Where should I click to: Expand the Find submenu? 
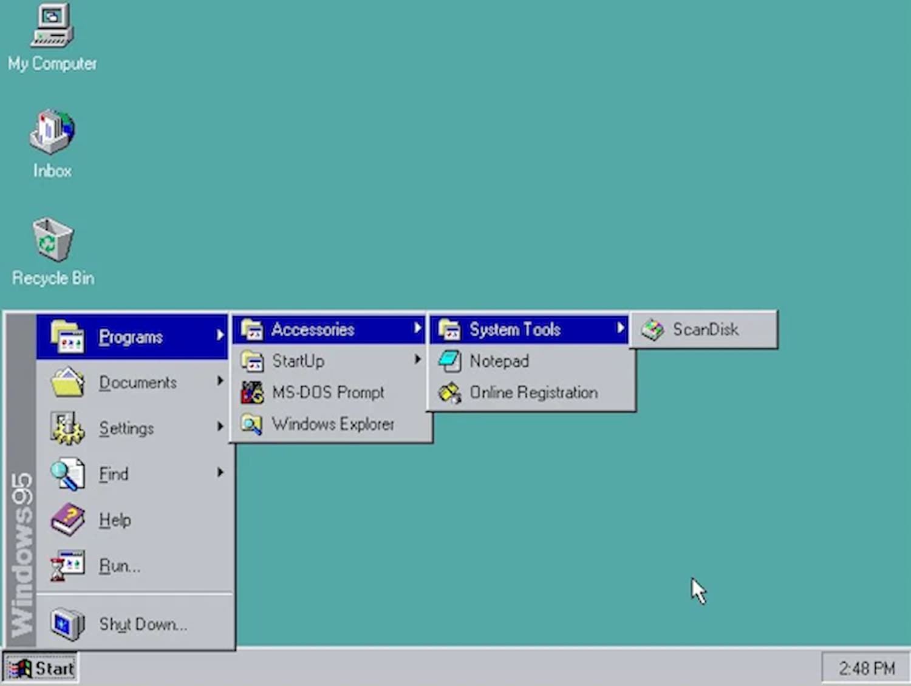(x=114, y=474)
